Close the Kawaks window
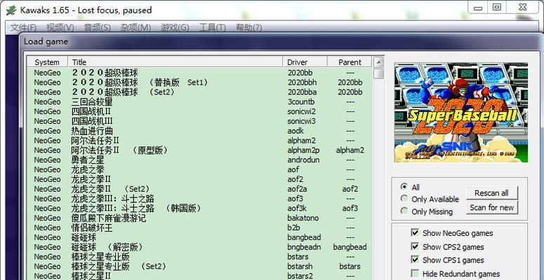 523,7
